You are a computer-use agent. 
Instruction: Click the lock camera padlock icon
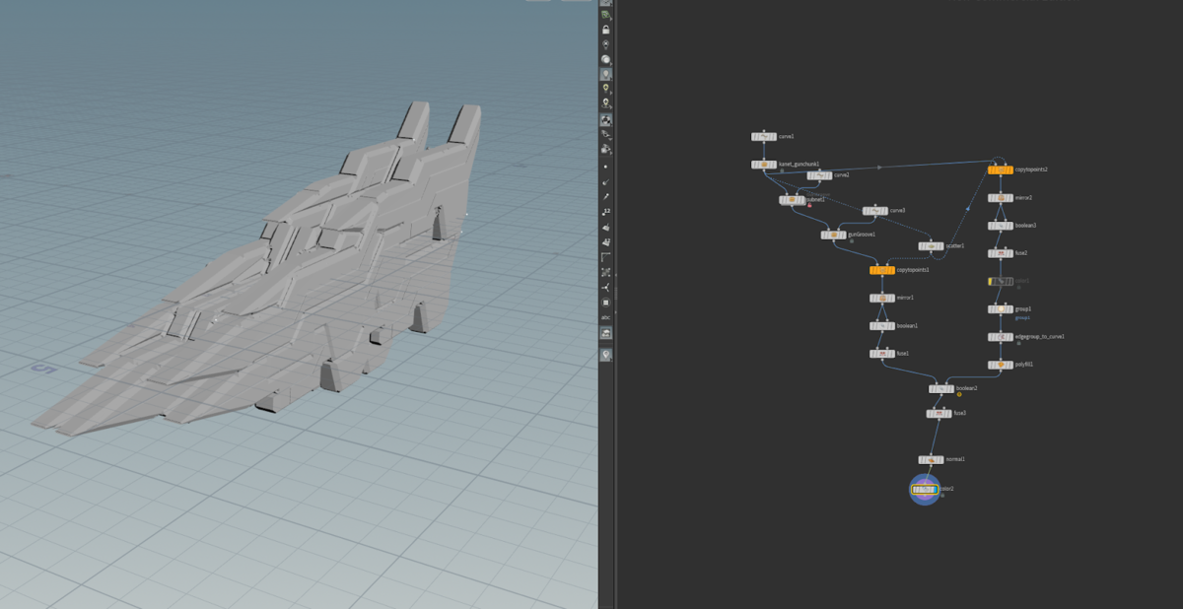click(x=605, y=30)
